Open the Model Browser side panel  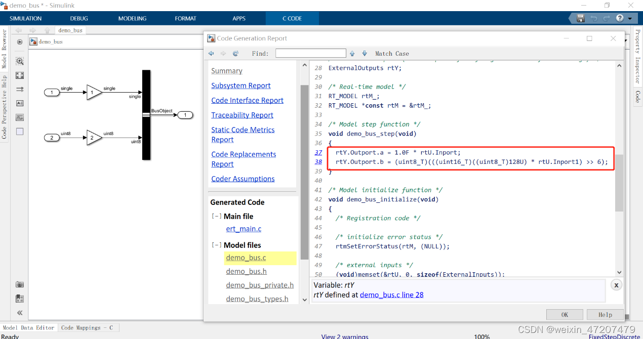point(4,49)
